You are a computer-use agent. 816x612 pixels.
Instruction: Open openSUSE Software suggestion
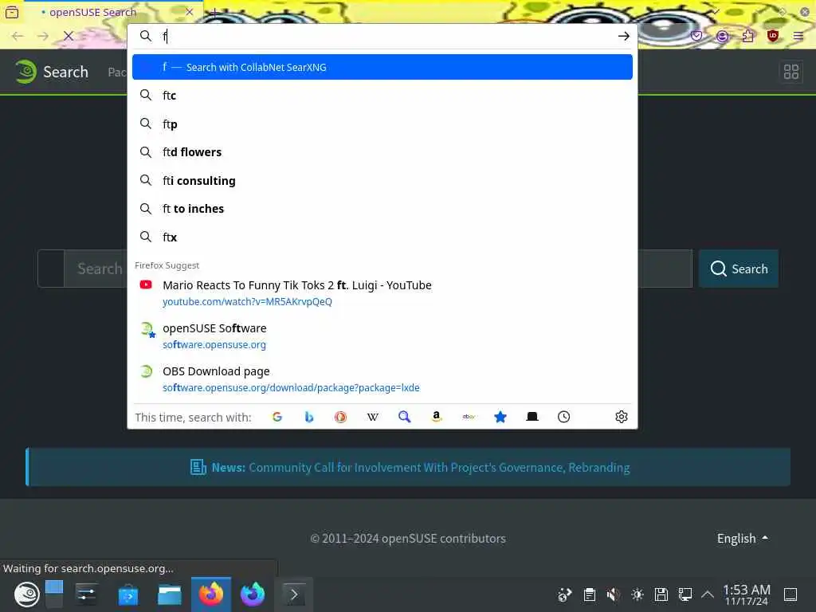382,336
